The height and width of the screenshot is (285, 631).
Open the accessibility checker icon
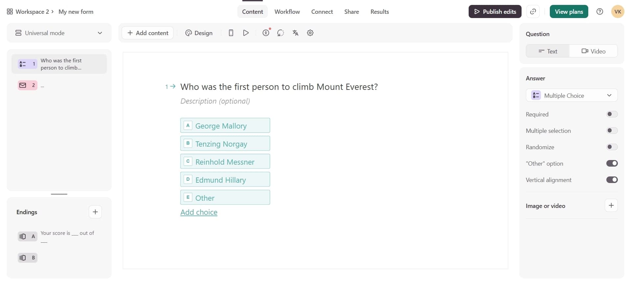point(266,33)
